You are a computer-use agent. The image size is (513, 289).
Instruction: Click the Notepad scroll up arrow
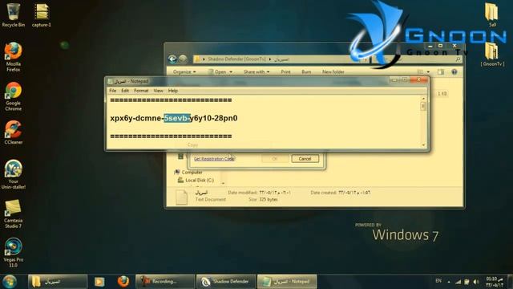pos(423,99)
